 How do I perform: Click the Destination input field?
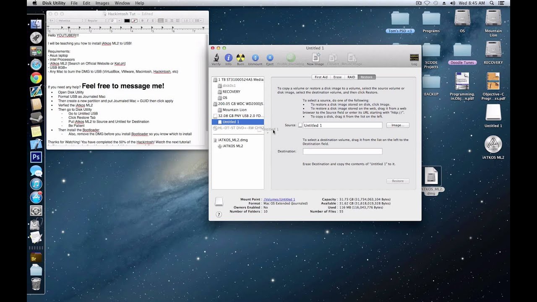pos(342,151)
